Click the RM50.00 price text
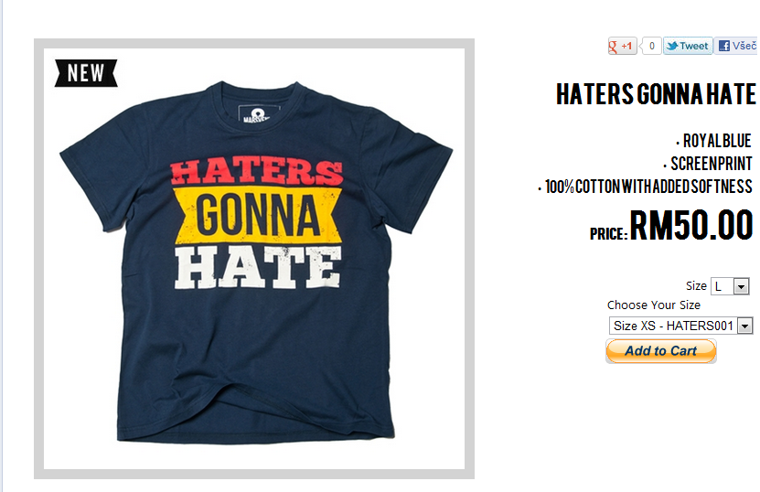This screenshot has width=760, height=492. (691, 225)
